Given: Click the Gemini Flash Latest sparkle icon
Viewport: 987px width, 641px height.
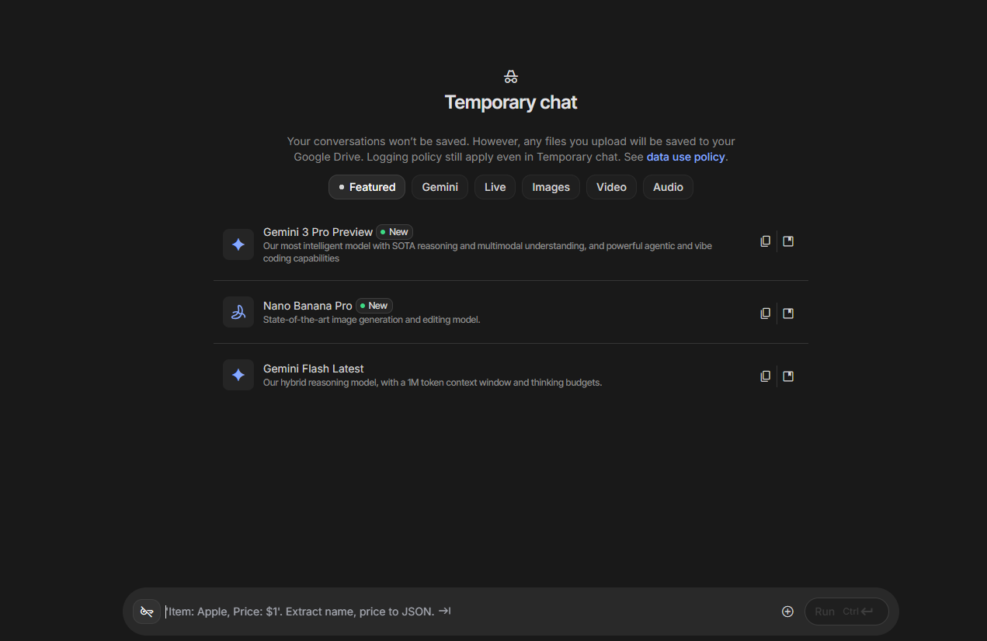Looking at the screenshot, I should (x=238, y=375).
